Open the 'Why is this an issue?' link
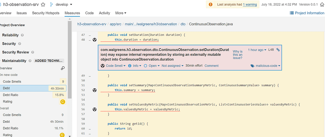 238,55
